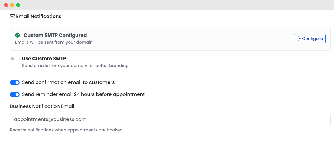Disable the 24-hour reminder email switch
Screen dimensions: 334x142
tap(15, 94)
